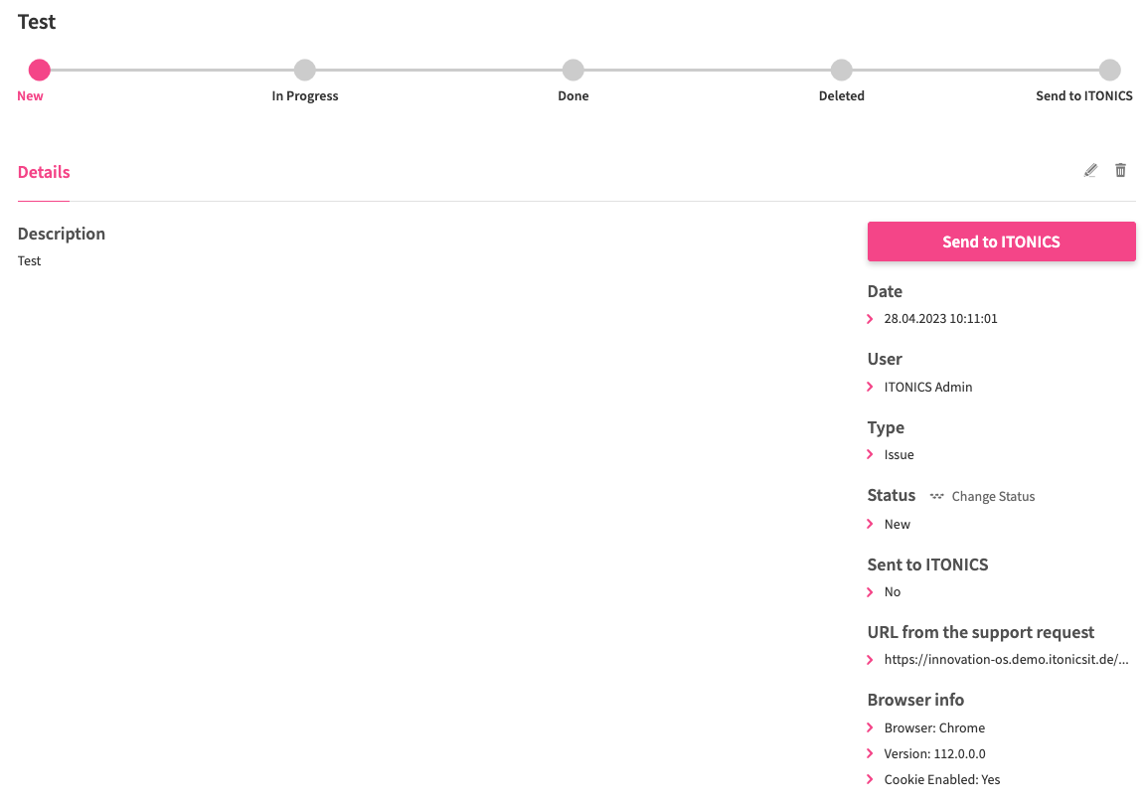Select the Done step circle
The width and height of the screenshot is (1147, 805).
(x=573, y=70)
